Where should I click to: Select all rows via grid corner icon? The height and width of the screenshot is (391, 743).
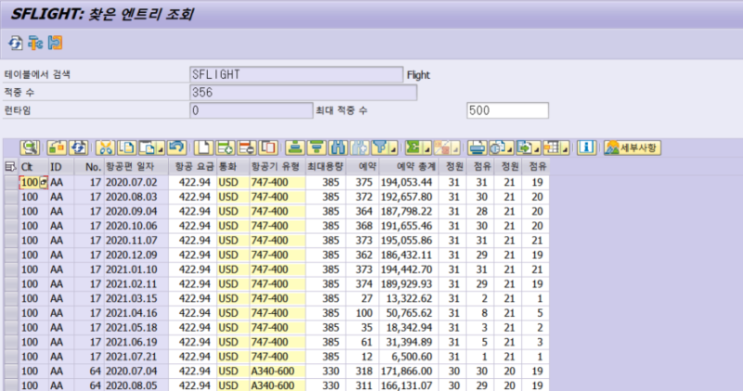click(x=10, y=167)
